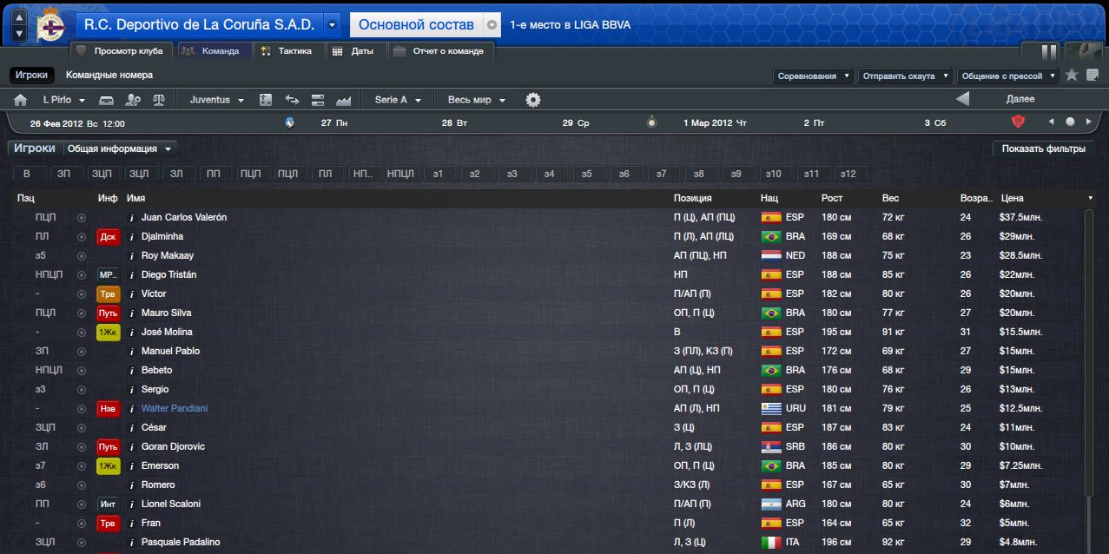Open the Соревнования dropdown
Screen dimensions: 1109x554
point(814,76)
